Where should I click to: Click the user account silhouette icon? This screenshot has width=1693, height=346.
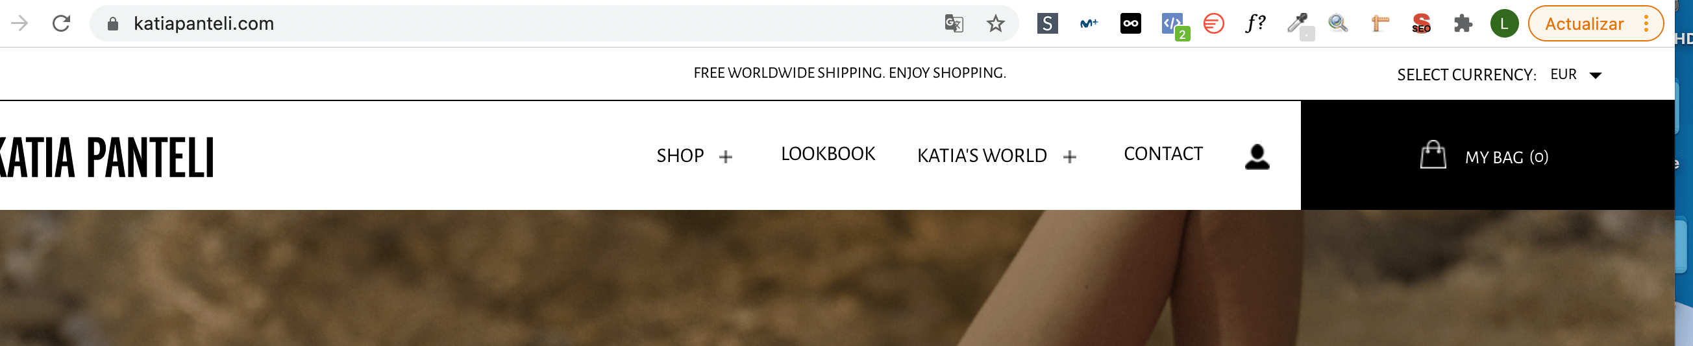coord(1257,157)
